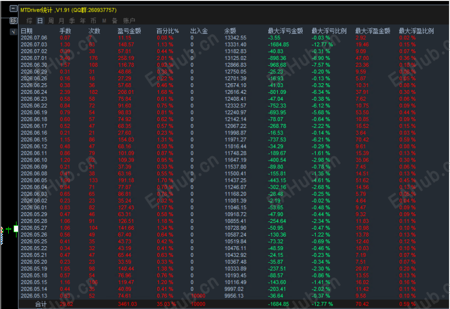The width and height of the screenshot is (450, 309).
Task: Click the 百分比% column header
Action: pos(168,31)
